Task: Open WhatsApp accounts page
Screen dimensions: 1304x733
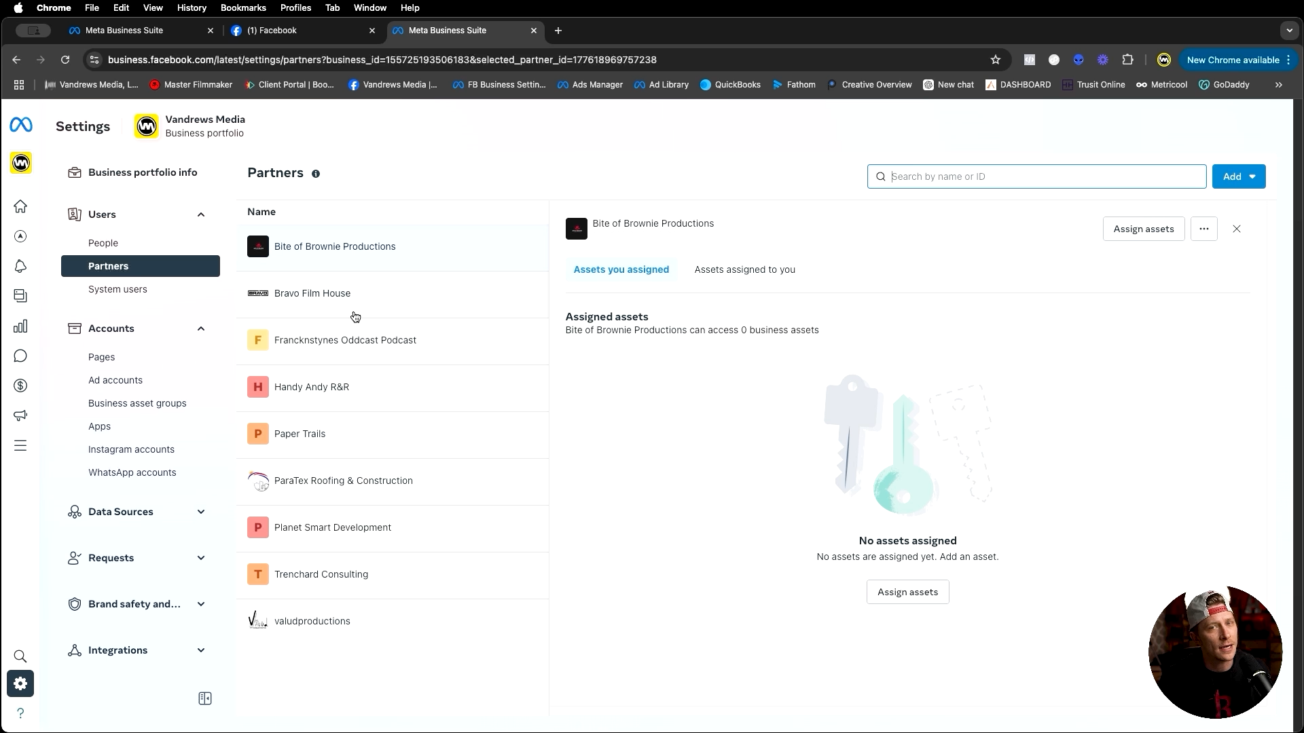Action: pos(132,472)
